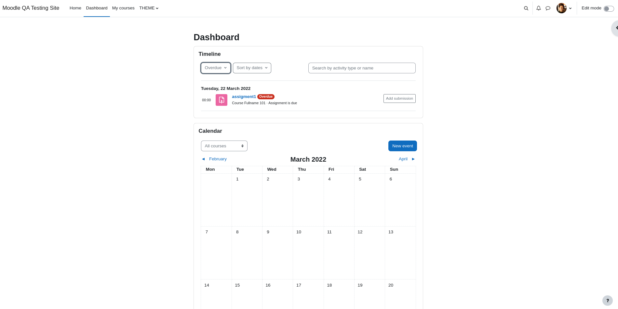Go to previous month arrow

(x=203, y=159)
